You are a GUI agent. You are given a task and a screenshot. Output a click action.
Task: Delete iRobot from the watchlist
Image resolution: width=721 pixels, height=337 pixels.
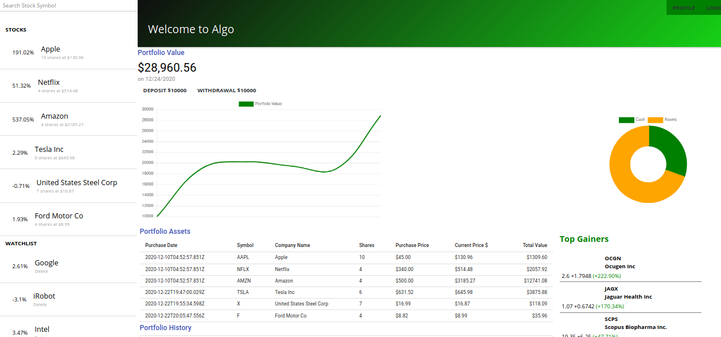40,305
